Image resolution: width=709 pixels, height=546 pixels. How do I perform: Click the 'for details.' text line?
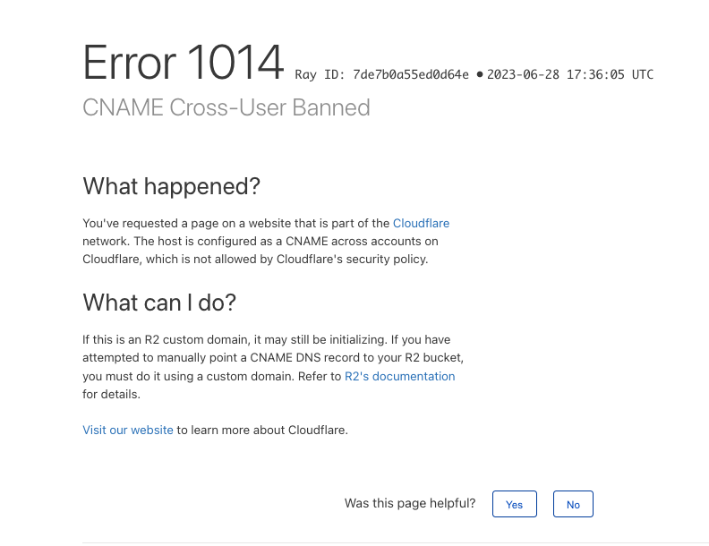[111, 394]
